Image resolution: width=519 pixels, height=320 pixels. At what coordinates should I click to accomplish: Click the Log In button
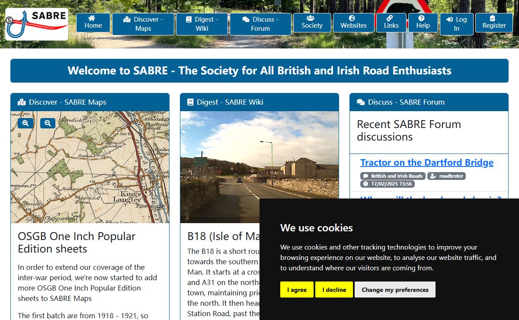(x=456, y=24)
